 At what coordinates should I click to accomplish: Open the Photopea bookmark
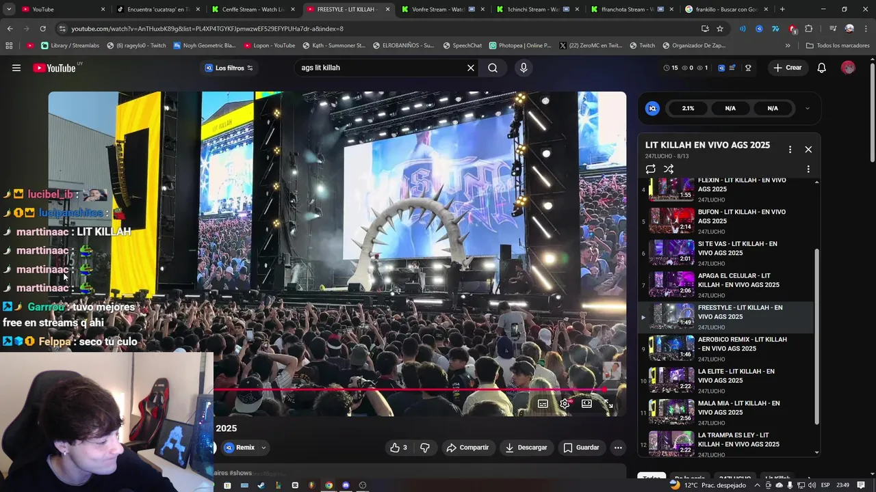520,46
